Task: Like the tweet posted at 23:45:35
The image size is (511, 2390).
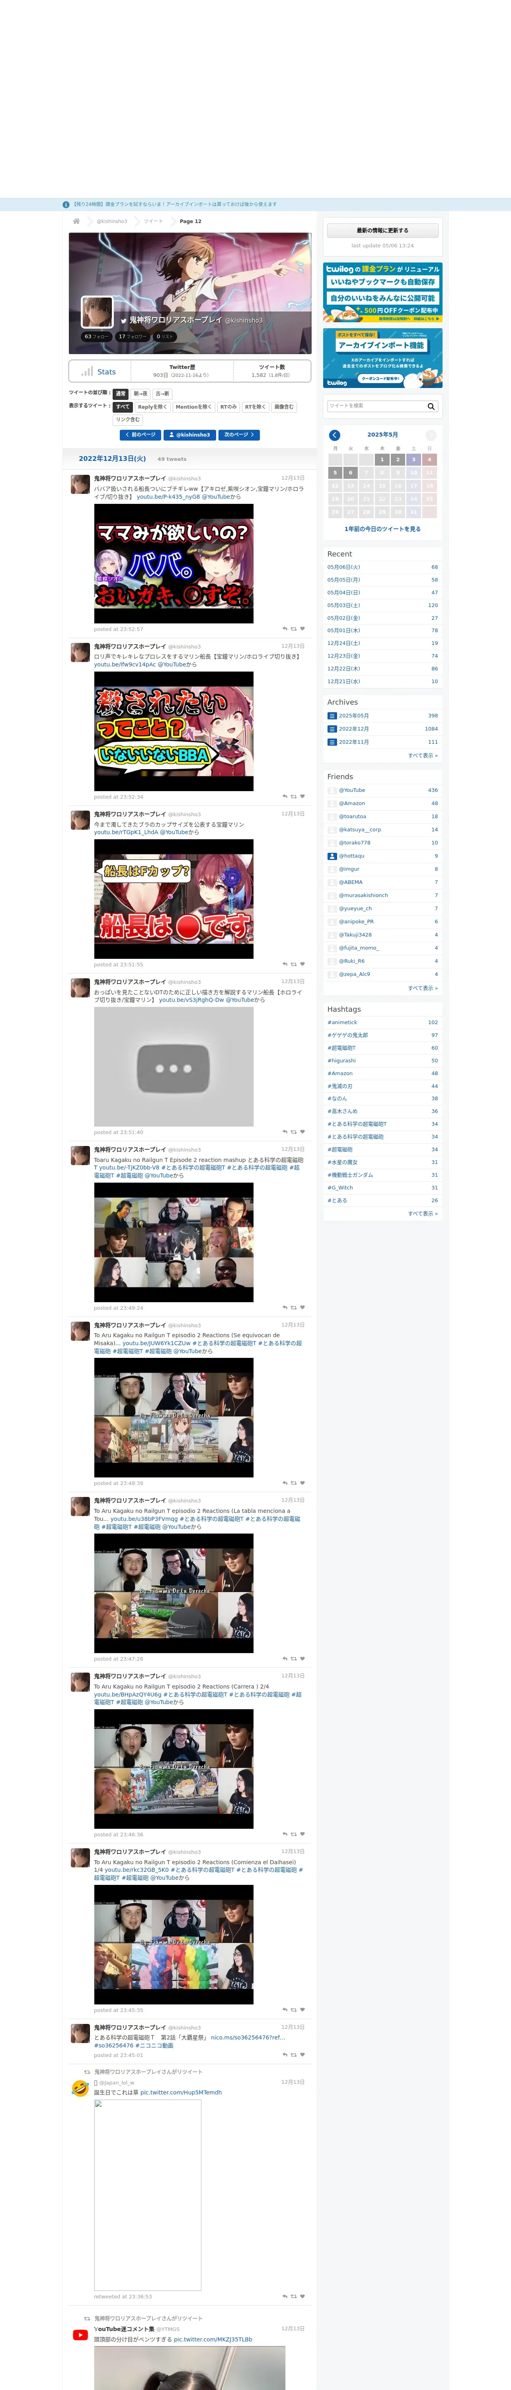Action: (x=302, y=2010)
